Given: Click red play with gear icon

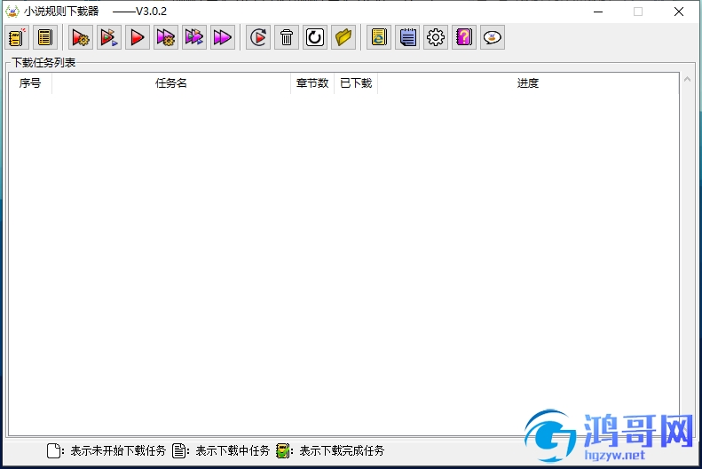Looking at the screenshot, I should pyautogui.click(x=81, y=37).
